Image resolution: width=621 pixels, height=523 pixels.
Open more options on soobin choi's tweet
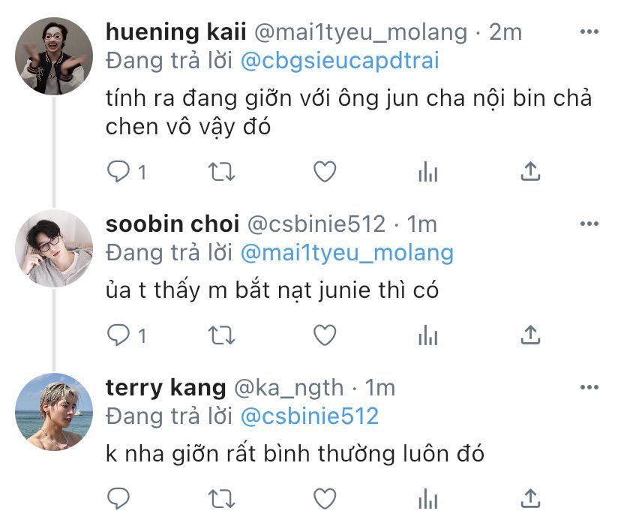(589, 224)
